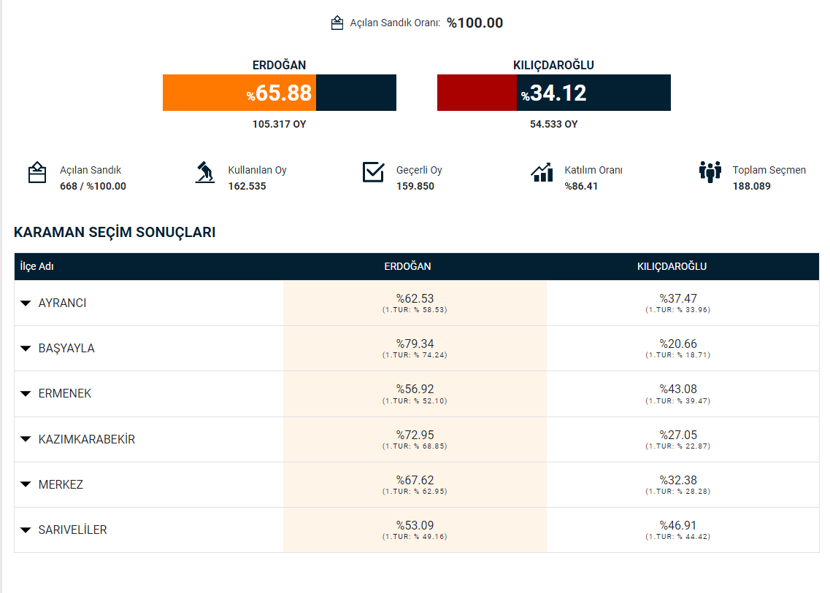Expand the AYRANCI district row

[26, 303]
